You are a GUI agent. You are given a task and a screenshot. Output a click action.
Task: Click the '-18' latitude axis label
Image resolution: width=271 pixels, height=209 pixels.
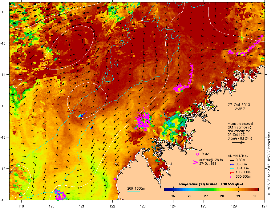point(3,200)
